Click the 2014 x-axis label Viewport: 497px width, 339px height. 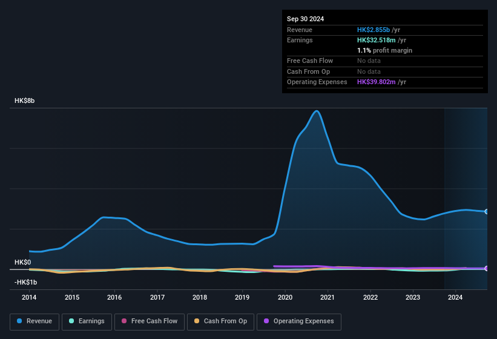29,297
